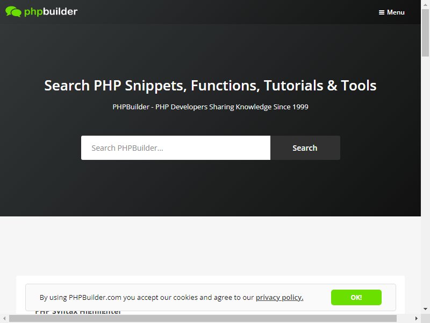Click the vertical scrollbar up arrow
Viewport: 430px width, 323px height.
pyautogui.click(x=425, y=5)
